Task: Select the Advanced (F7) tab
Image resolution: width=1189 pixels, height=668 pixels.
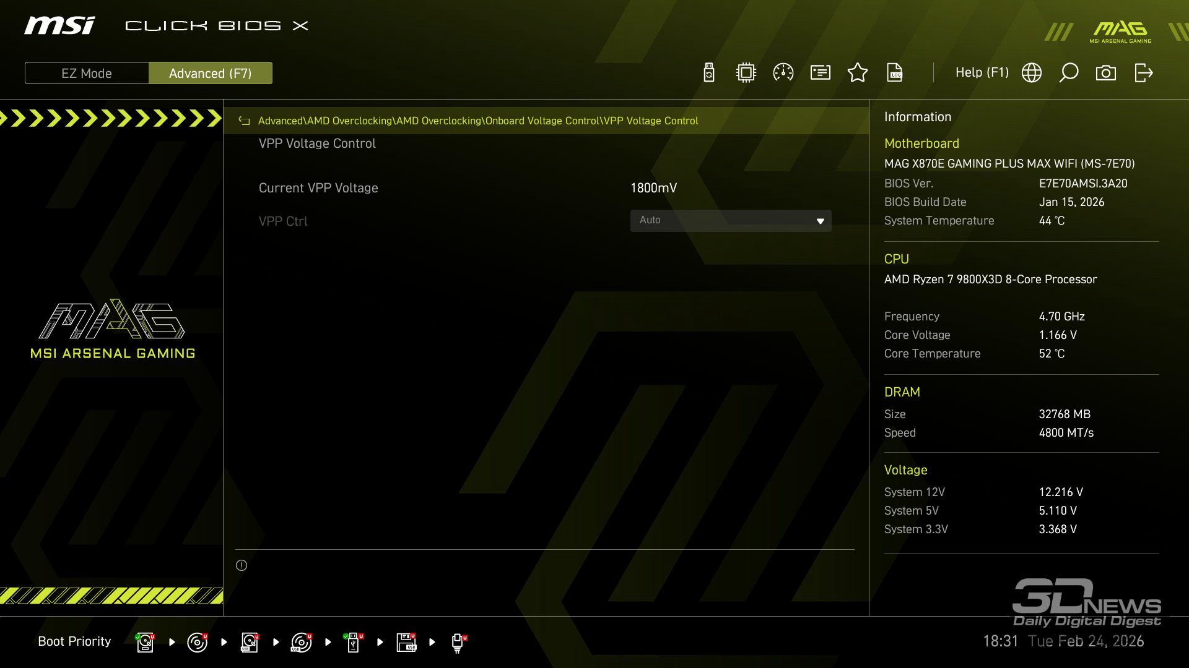Action: [x=211, y=73]
